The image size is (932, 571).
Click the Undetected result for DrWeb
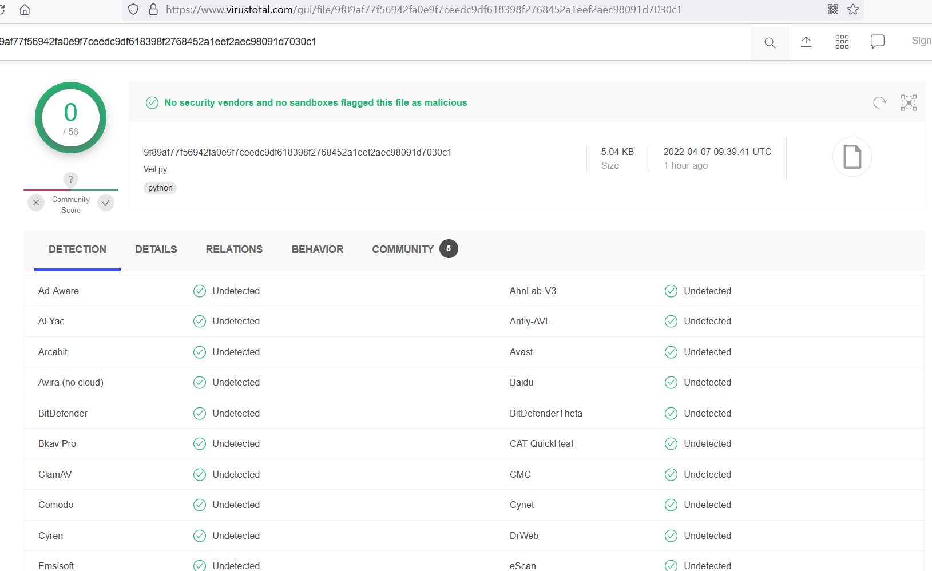tap(707, 536)
